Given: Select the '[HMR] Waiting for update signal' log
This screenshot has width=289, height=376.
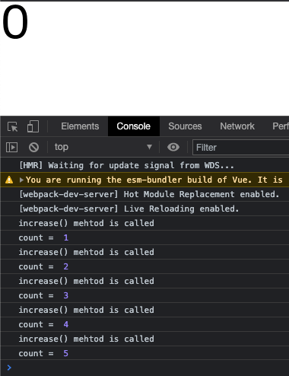Looking at the screenshot, I should 144,165.
